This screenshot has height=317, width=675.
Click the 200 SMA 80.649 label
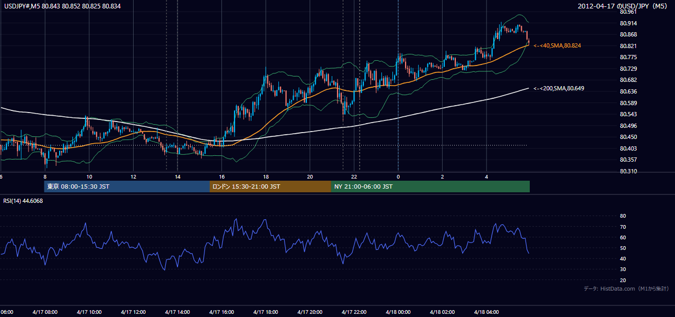(559, 88)
